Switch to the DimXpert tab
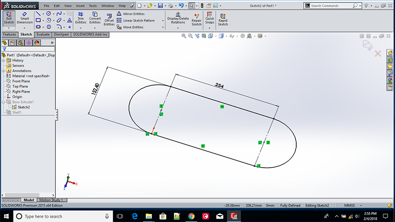 click(x=61, y=35)
